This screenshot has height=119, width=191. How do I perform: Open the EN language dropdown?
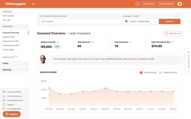34,4
